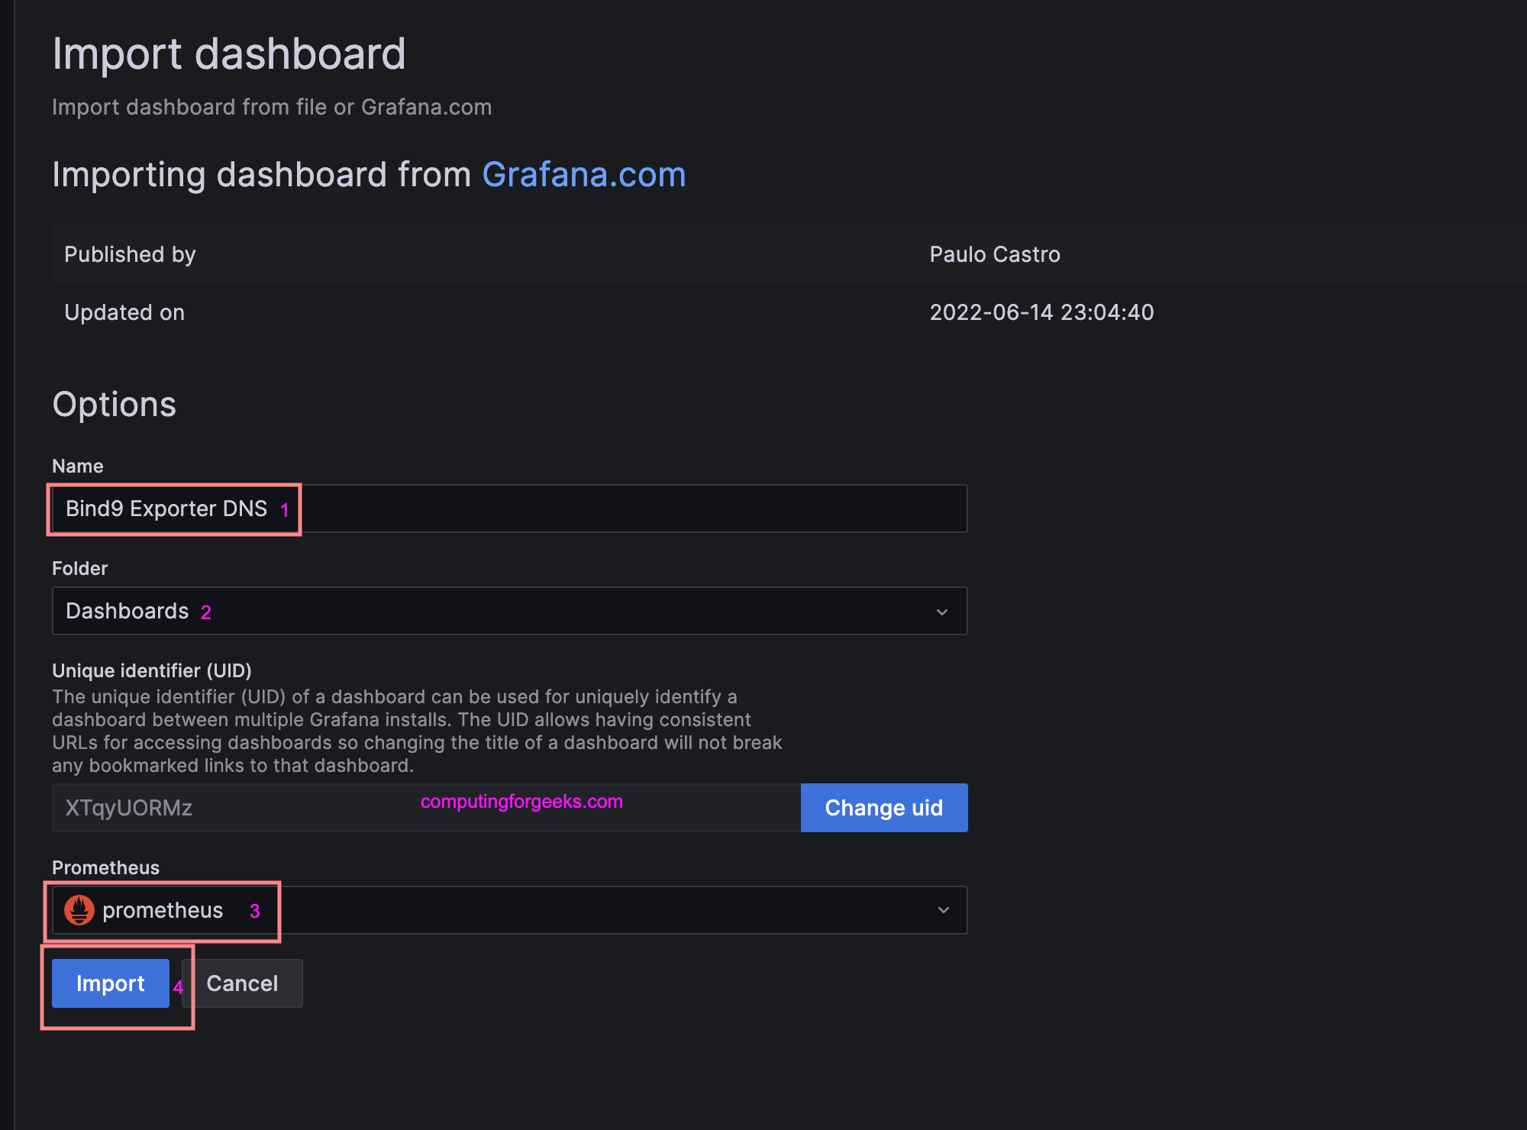Click the Cancel button
The image size is (1527, 1130).
[x=241, y=983]
